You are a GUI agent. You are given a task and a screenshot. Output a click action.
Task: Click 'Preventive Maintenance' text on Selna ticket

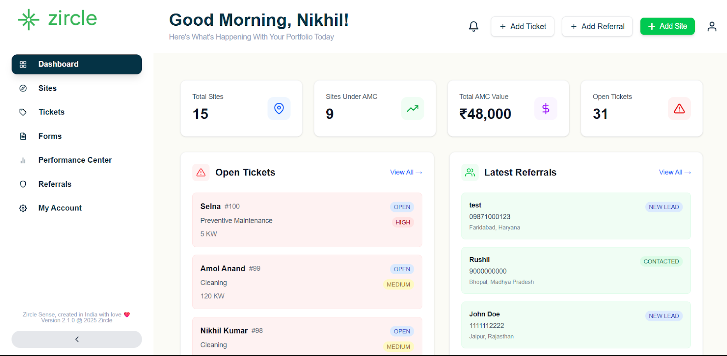coord(236,221)
